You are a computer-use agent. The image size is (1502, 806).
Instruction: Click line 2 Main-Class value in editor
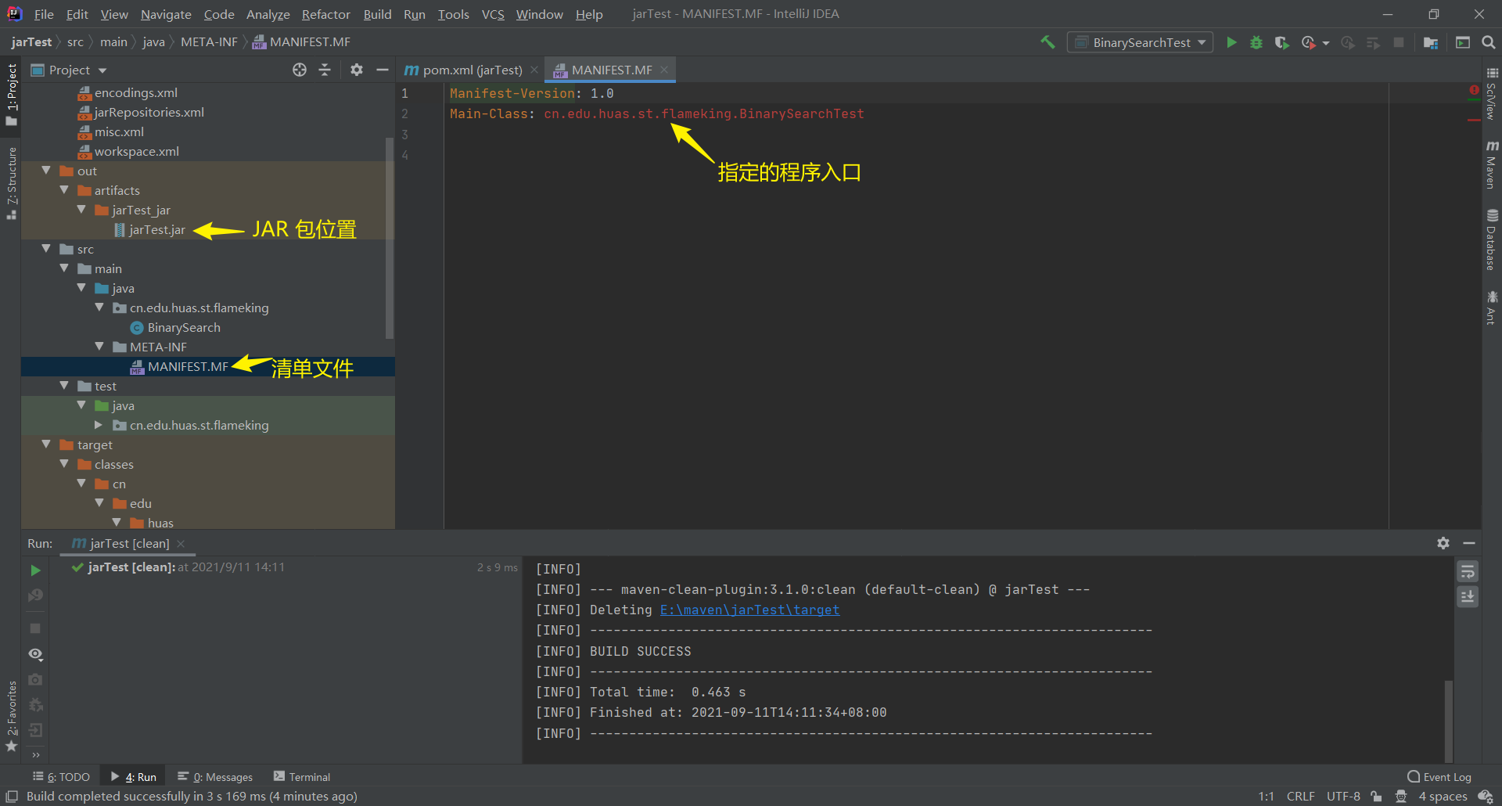[704, 113]
